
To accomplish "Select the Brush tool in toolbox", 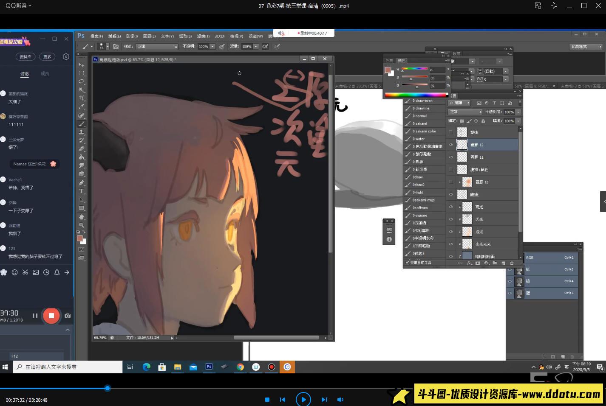I will [x=81, y=124].
